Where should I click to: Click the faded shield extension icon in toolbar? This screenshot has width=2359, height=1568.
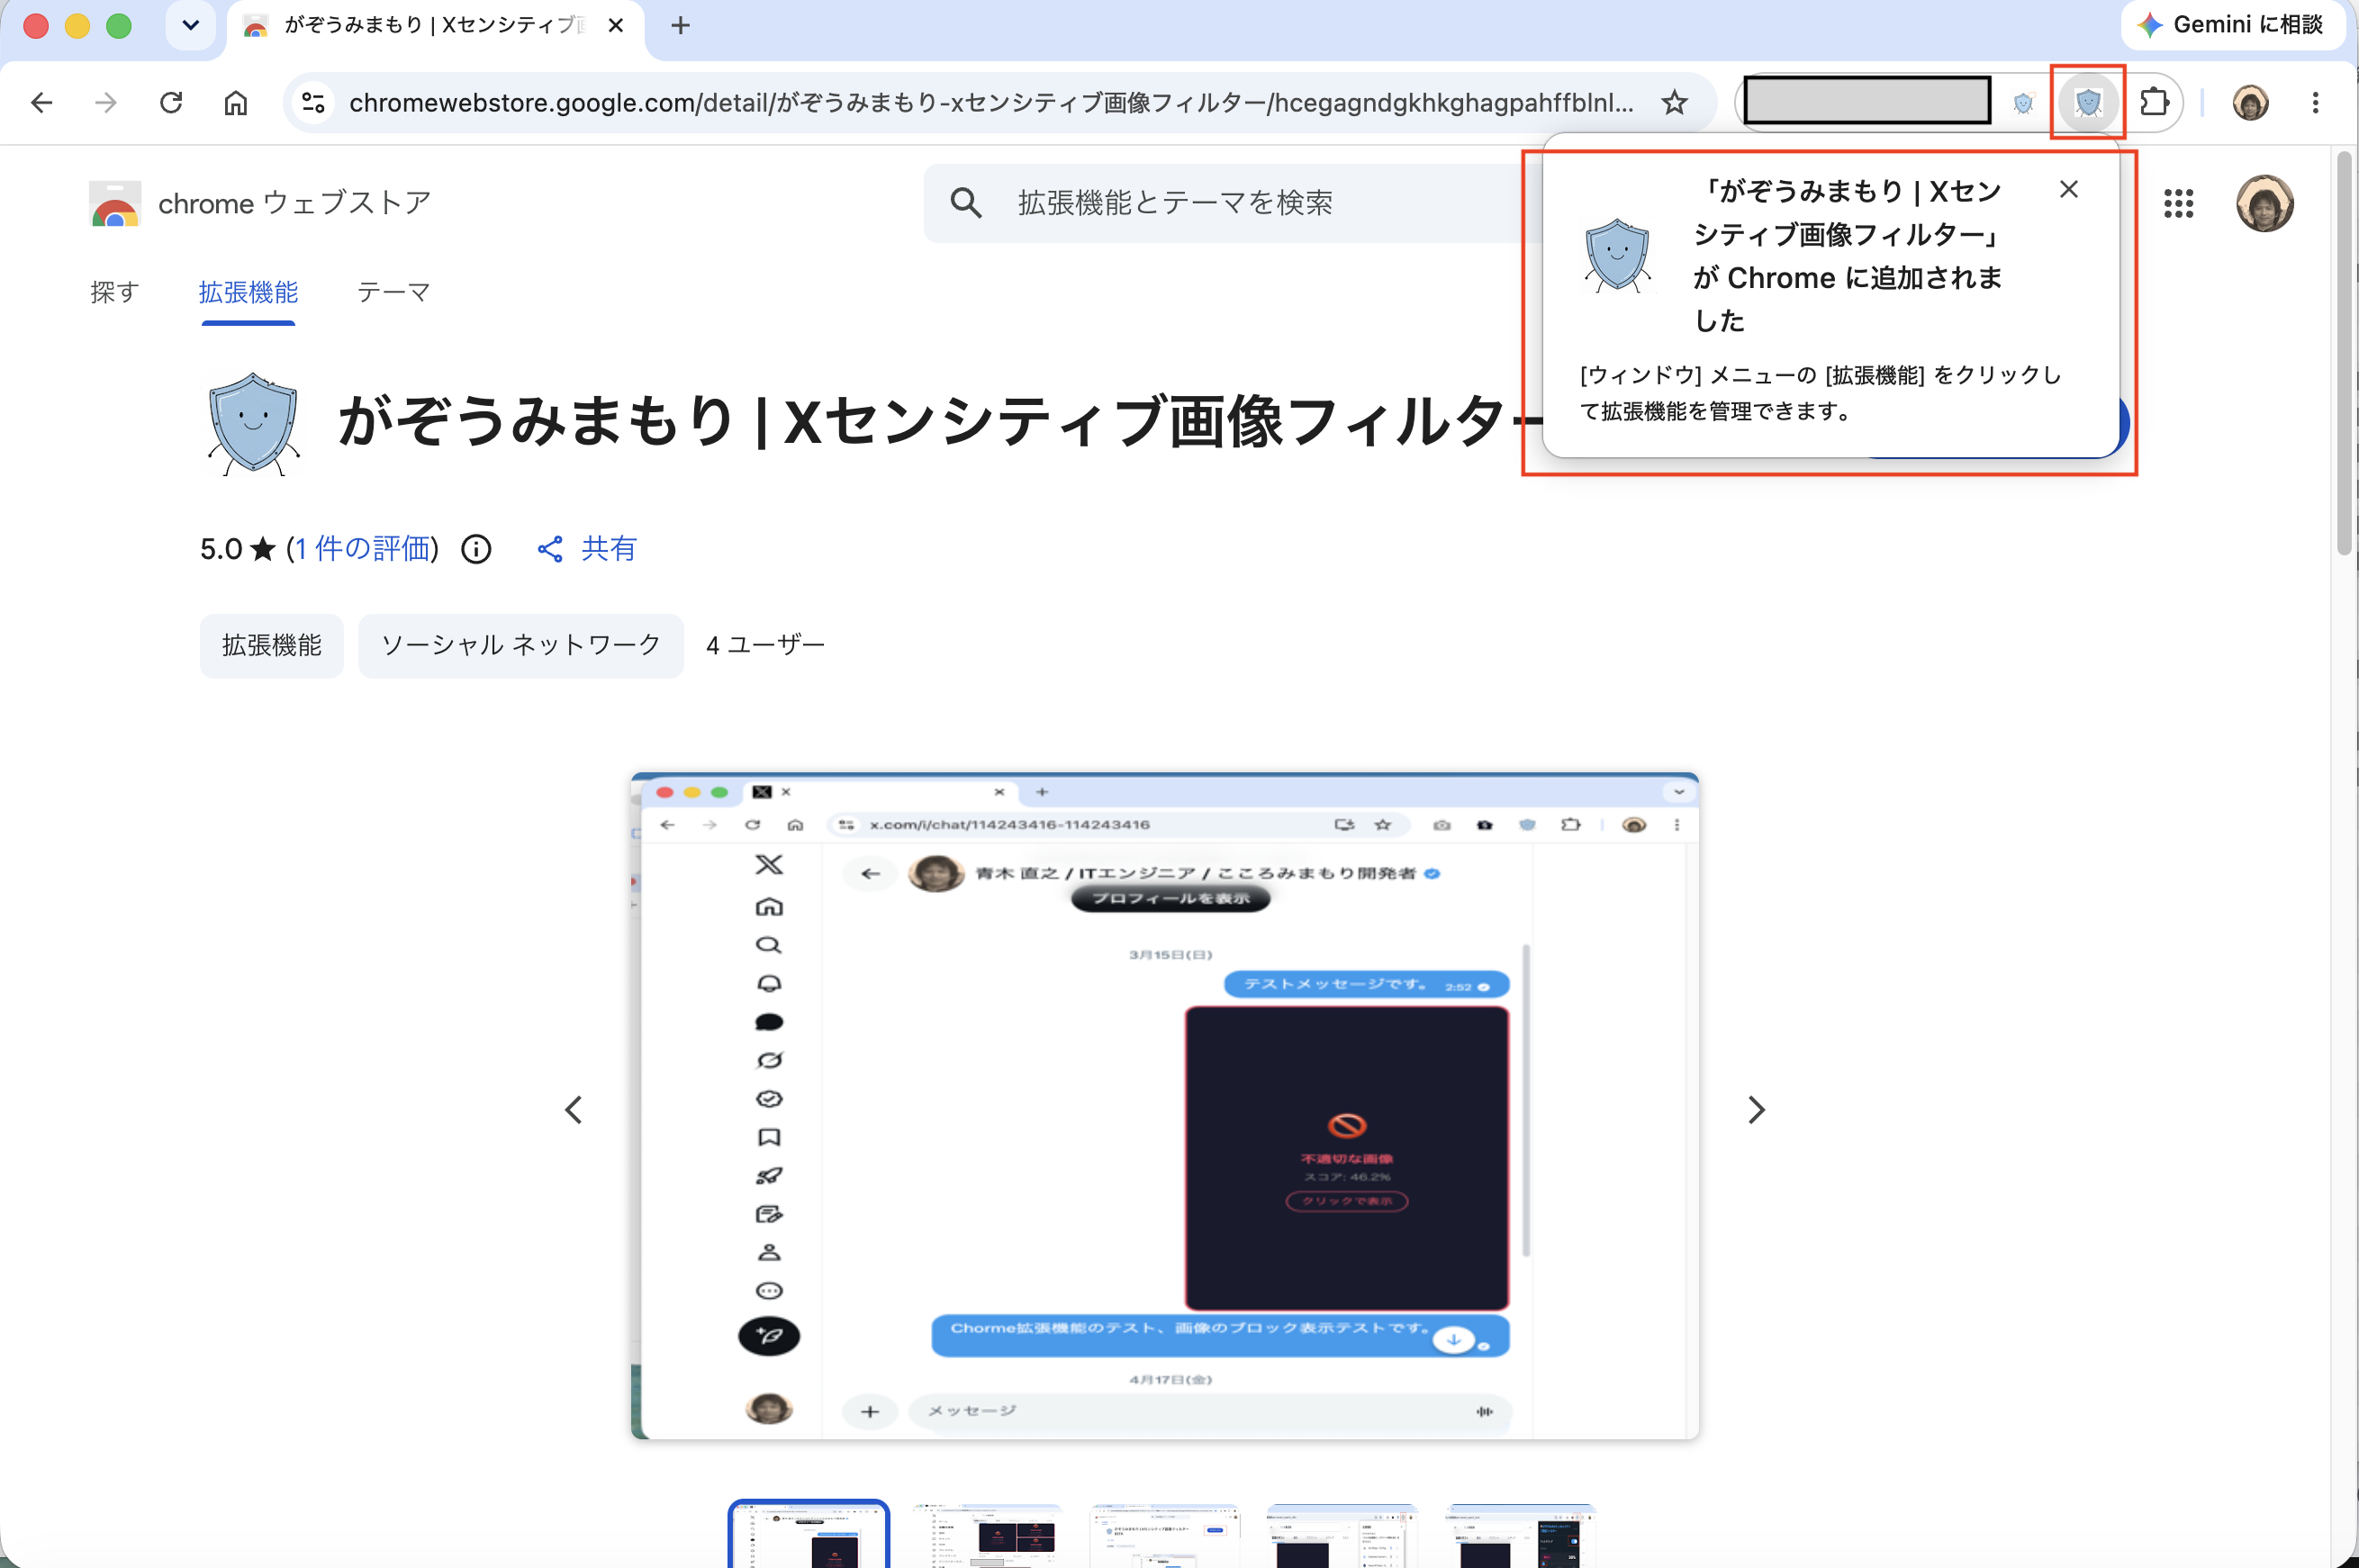[x=2023, y=102]
